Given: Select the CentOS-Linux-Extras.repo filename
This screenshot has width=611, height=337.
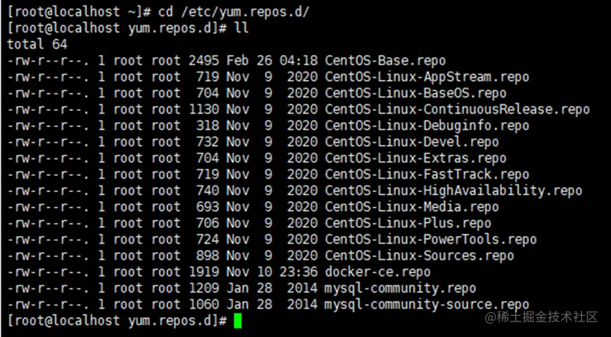Looking at the screenshot, I should [x=416, y=158].
